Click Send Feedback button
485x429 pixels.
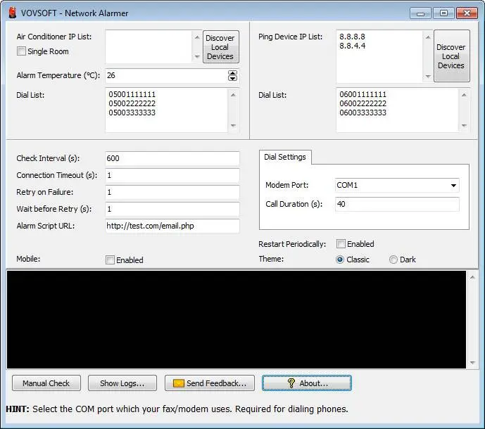[x=210, y=383]
